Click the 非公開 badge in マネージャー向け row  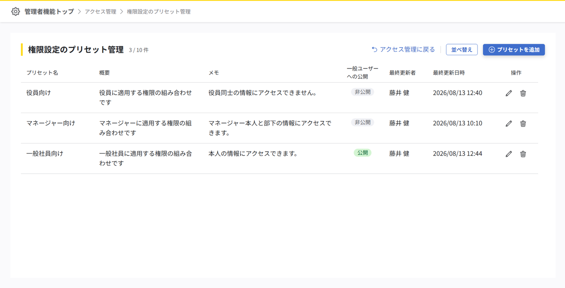click(x=362, y=122)
